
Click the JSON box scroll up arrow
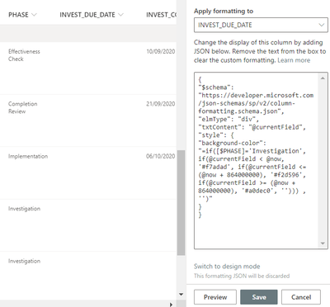[323, 78]
